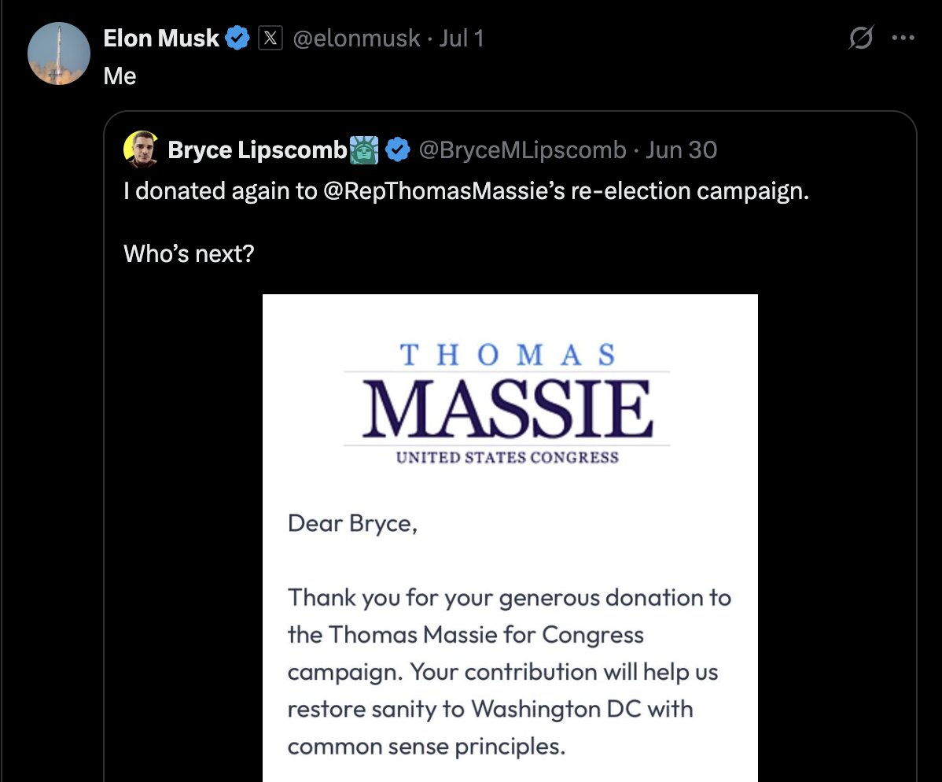Image resolution: width=942 pixels, height=782 pixels.
Task: Click the X affiliate badge next to Elon Musk
Action: 270,38
